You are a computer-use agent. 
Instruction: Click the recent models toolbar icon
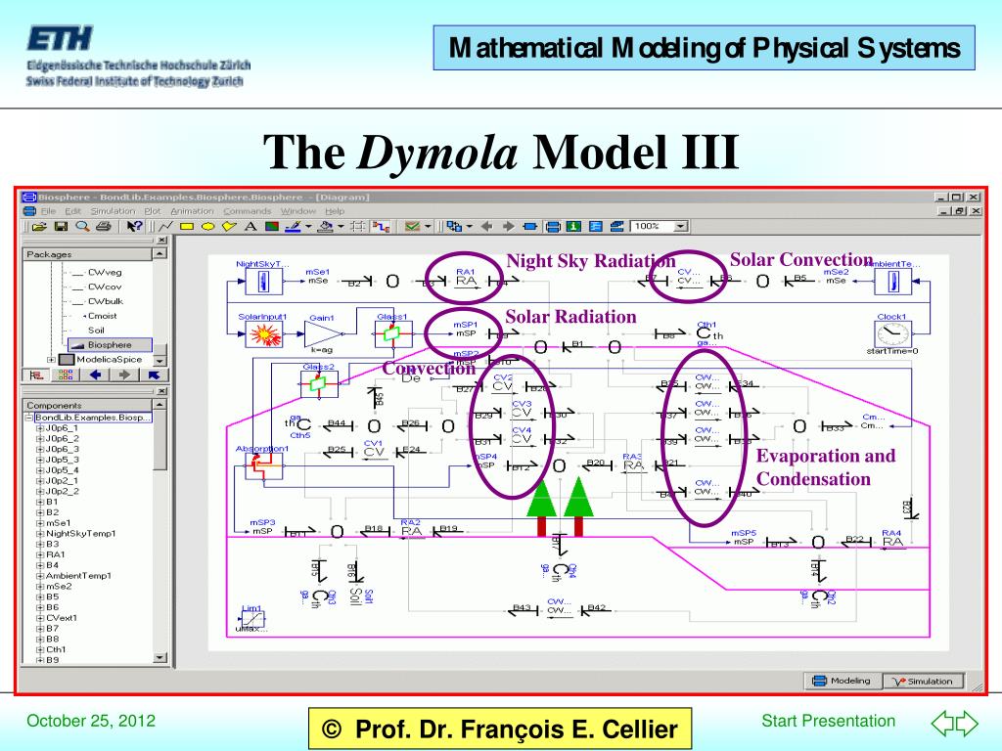pos(454,226)
